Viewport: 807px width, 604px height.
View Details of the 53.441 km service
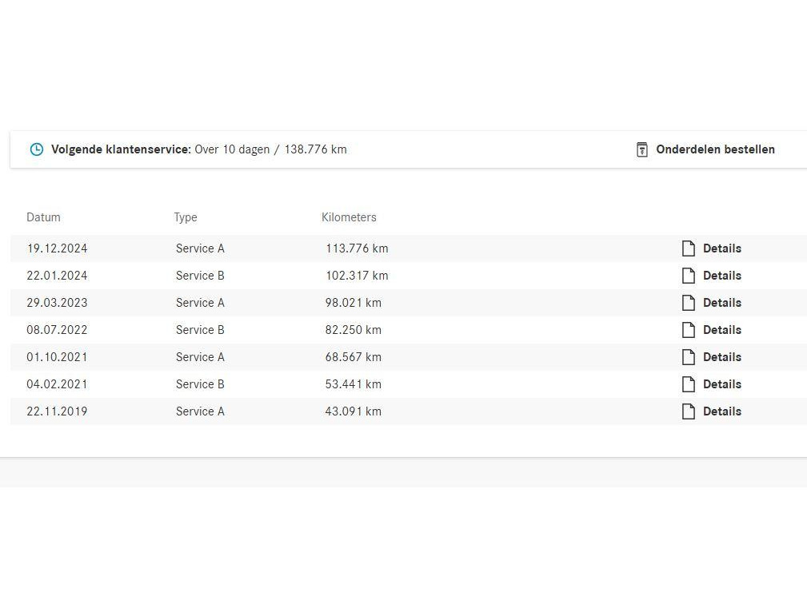pos(721,384)
